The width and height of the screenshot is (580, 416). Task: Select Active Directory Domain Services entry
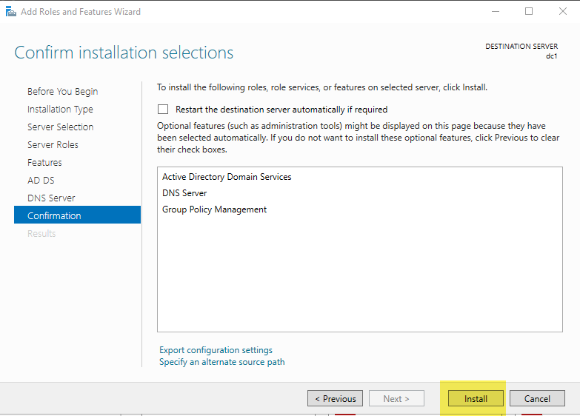coord(227,177)
